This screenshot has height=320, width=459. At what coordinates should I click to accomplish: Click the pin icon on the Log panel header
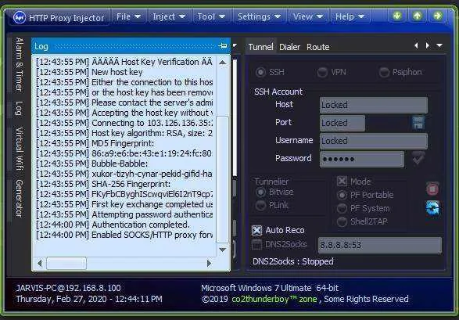pos(223,46)
